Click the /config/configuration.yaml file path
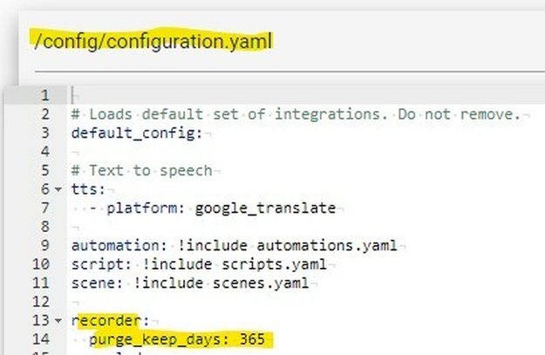The height and width of the screenshot is (355, 545). 153,40
